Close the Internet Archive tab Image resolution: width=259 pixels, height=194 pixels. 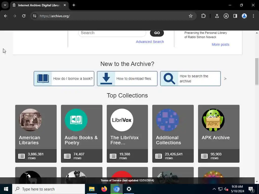click(65, 5)
